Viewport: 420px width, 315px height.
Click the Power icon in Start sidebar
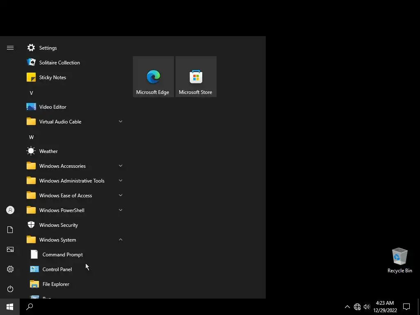pyautogui.click(x=10, y=289)
